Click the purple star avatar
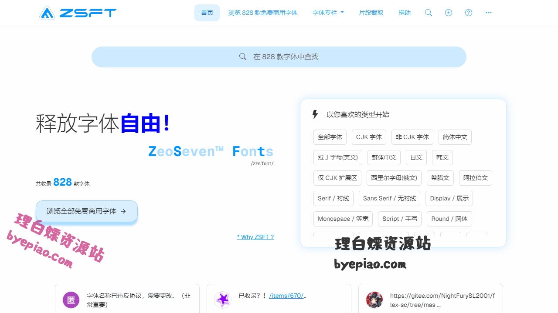This screenshot has height=313, width=558. [223, 300]
